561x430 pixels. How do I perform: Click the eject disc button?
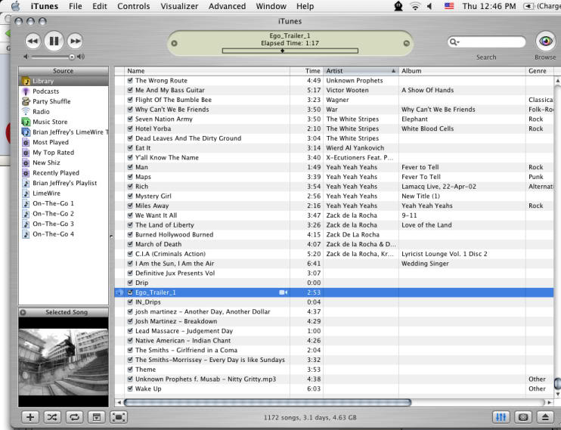545,417
